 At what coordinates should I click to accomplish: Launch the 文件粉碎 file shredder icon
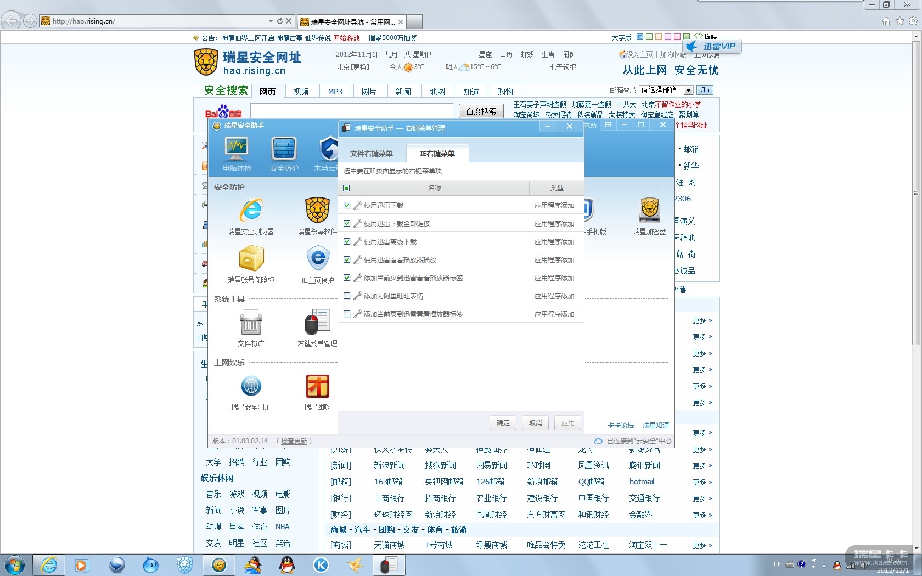pyautogui.click(x=251, y=323)
